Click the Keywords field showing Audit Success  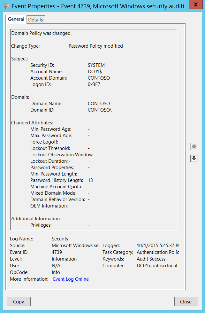click(x=151, y=259)
